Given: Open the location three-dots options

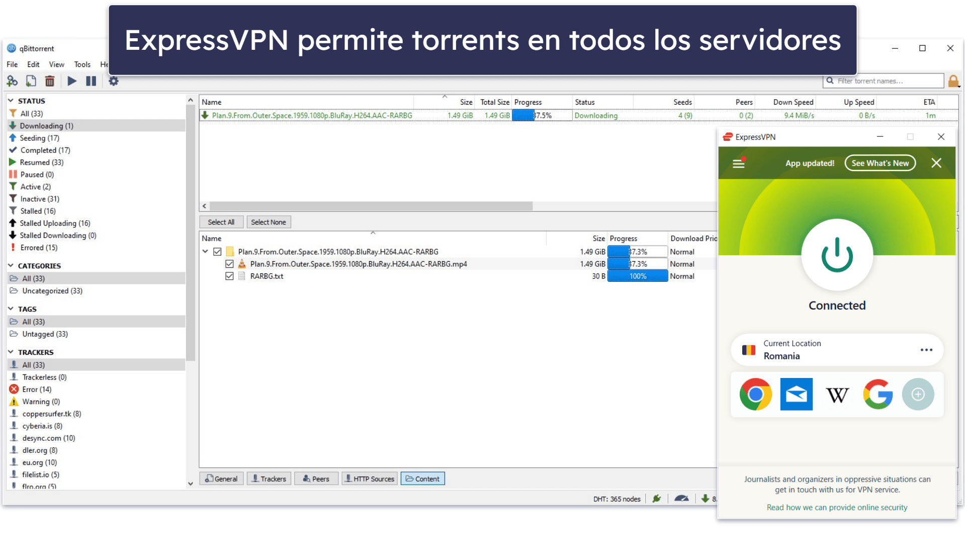Looking at the screenshot, I should 926,350.
